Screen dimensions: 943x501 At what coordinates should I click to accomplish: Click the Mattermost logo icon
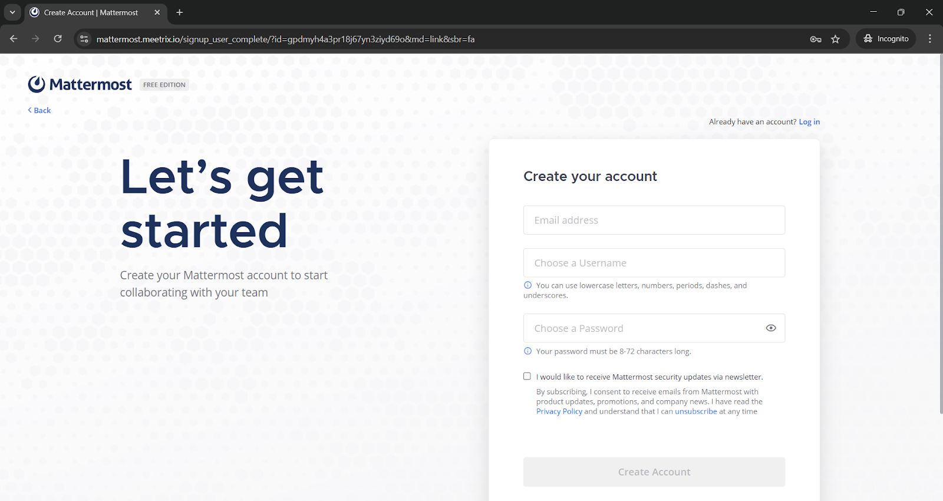click(36, 84)
